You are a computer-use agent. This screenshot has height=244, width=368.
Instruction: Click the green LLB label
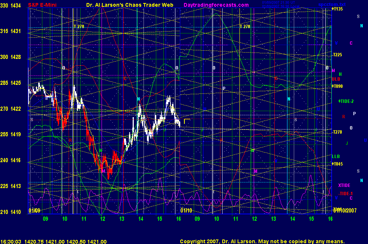click(336, 156)
